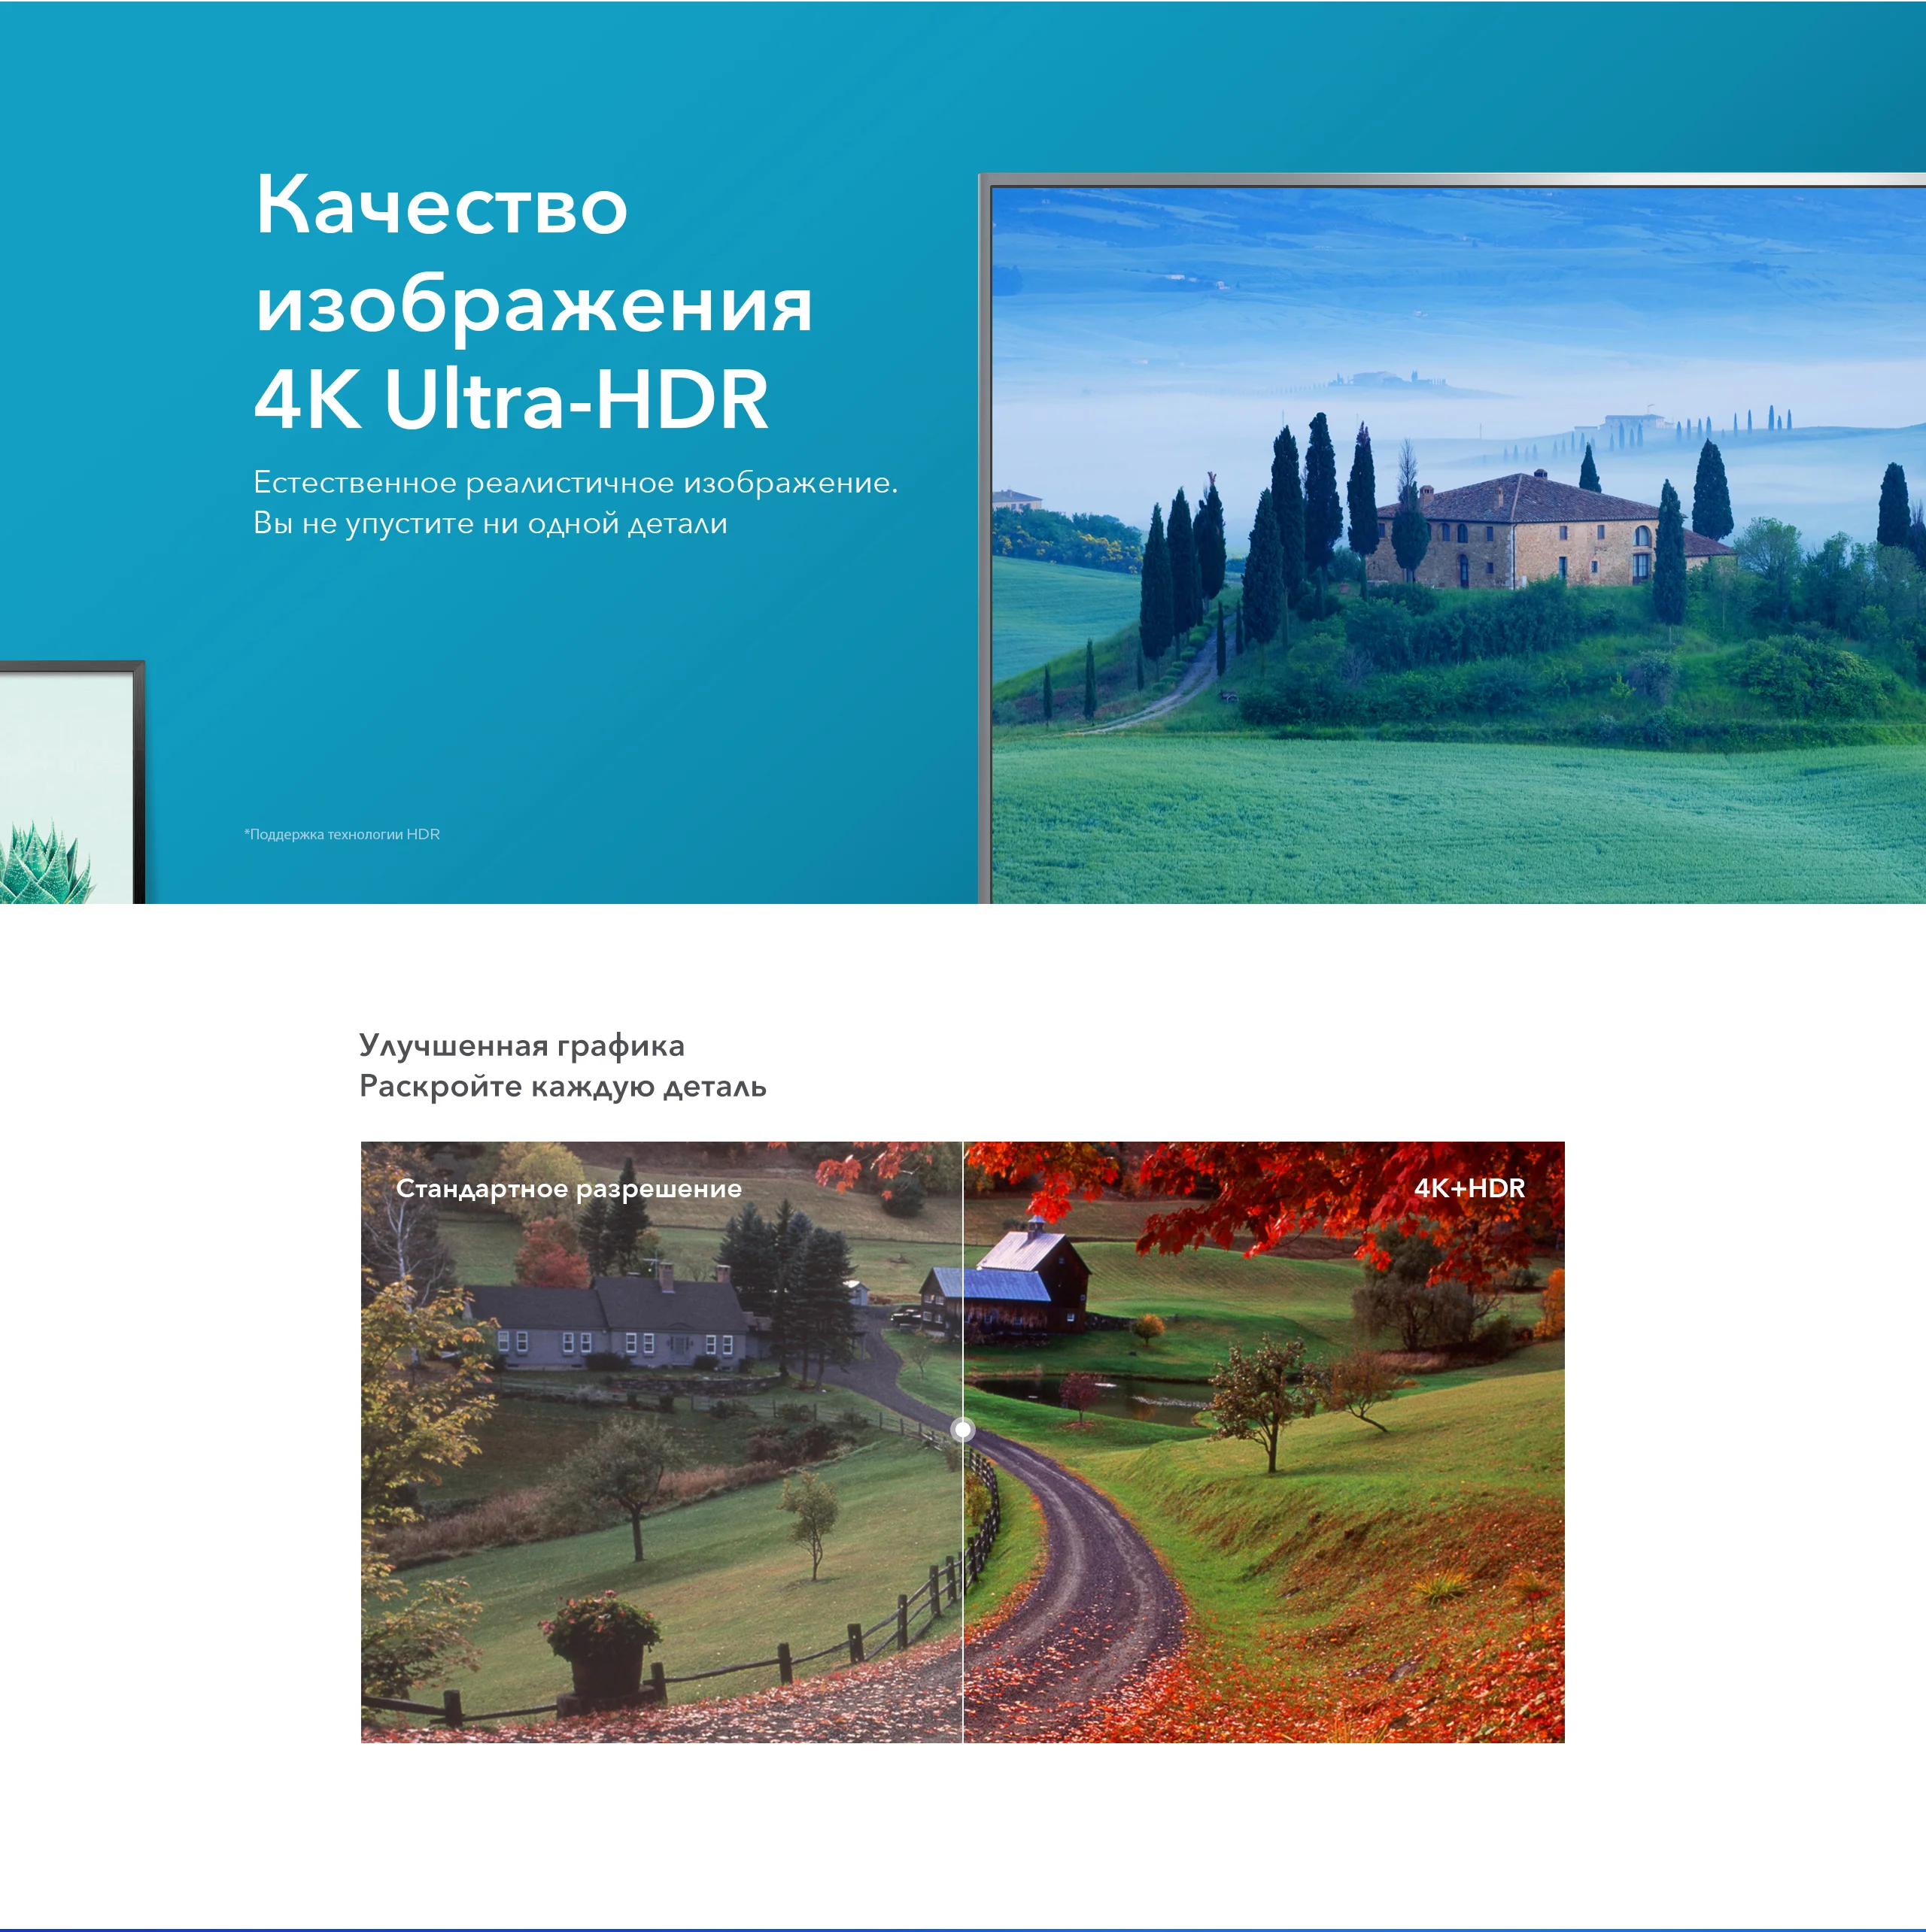Image resolution: width=1926 pixels, height=1932 pixels.
Task: Click the silver top bezel of the TV
Action: [x=1451, y=179]
